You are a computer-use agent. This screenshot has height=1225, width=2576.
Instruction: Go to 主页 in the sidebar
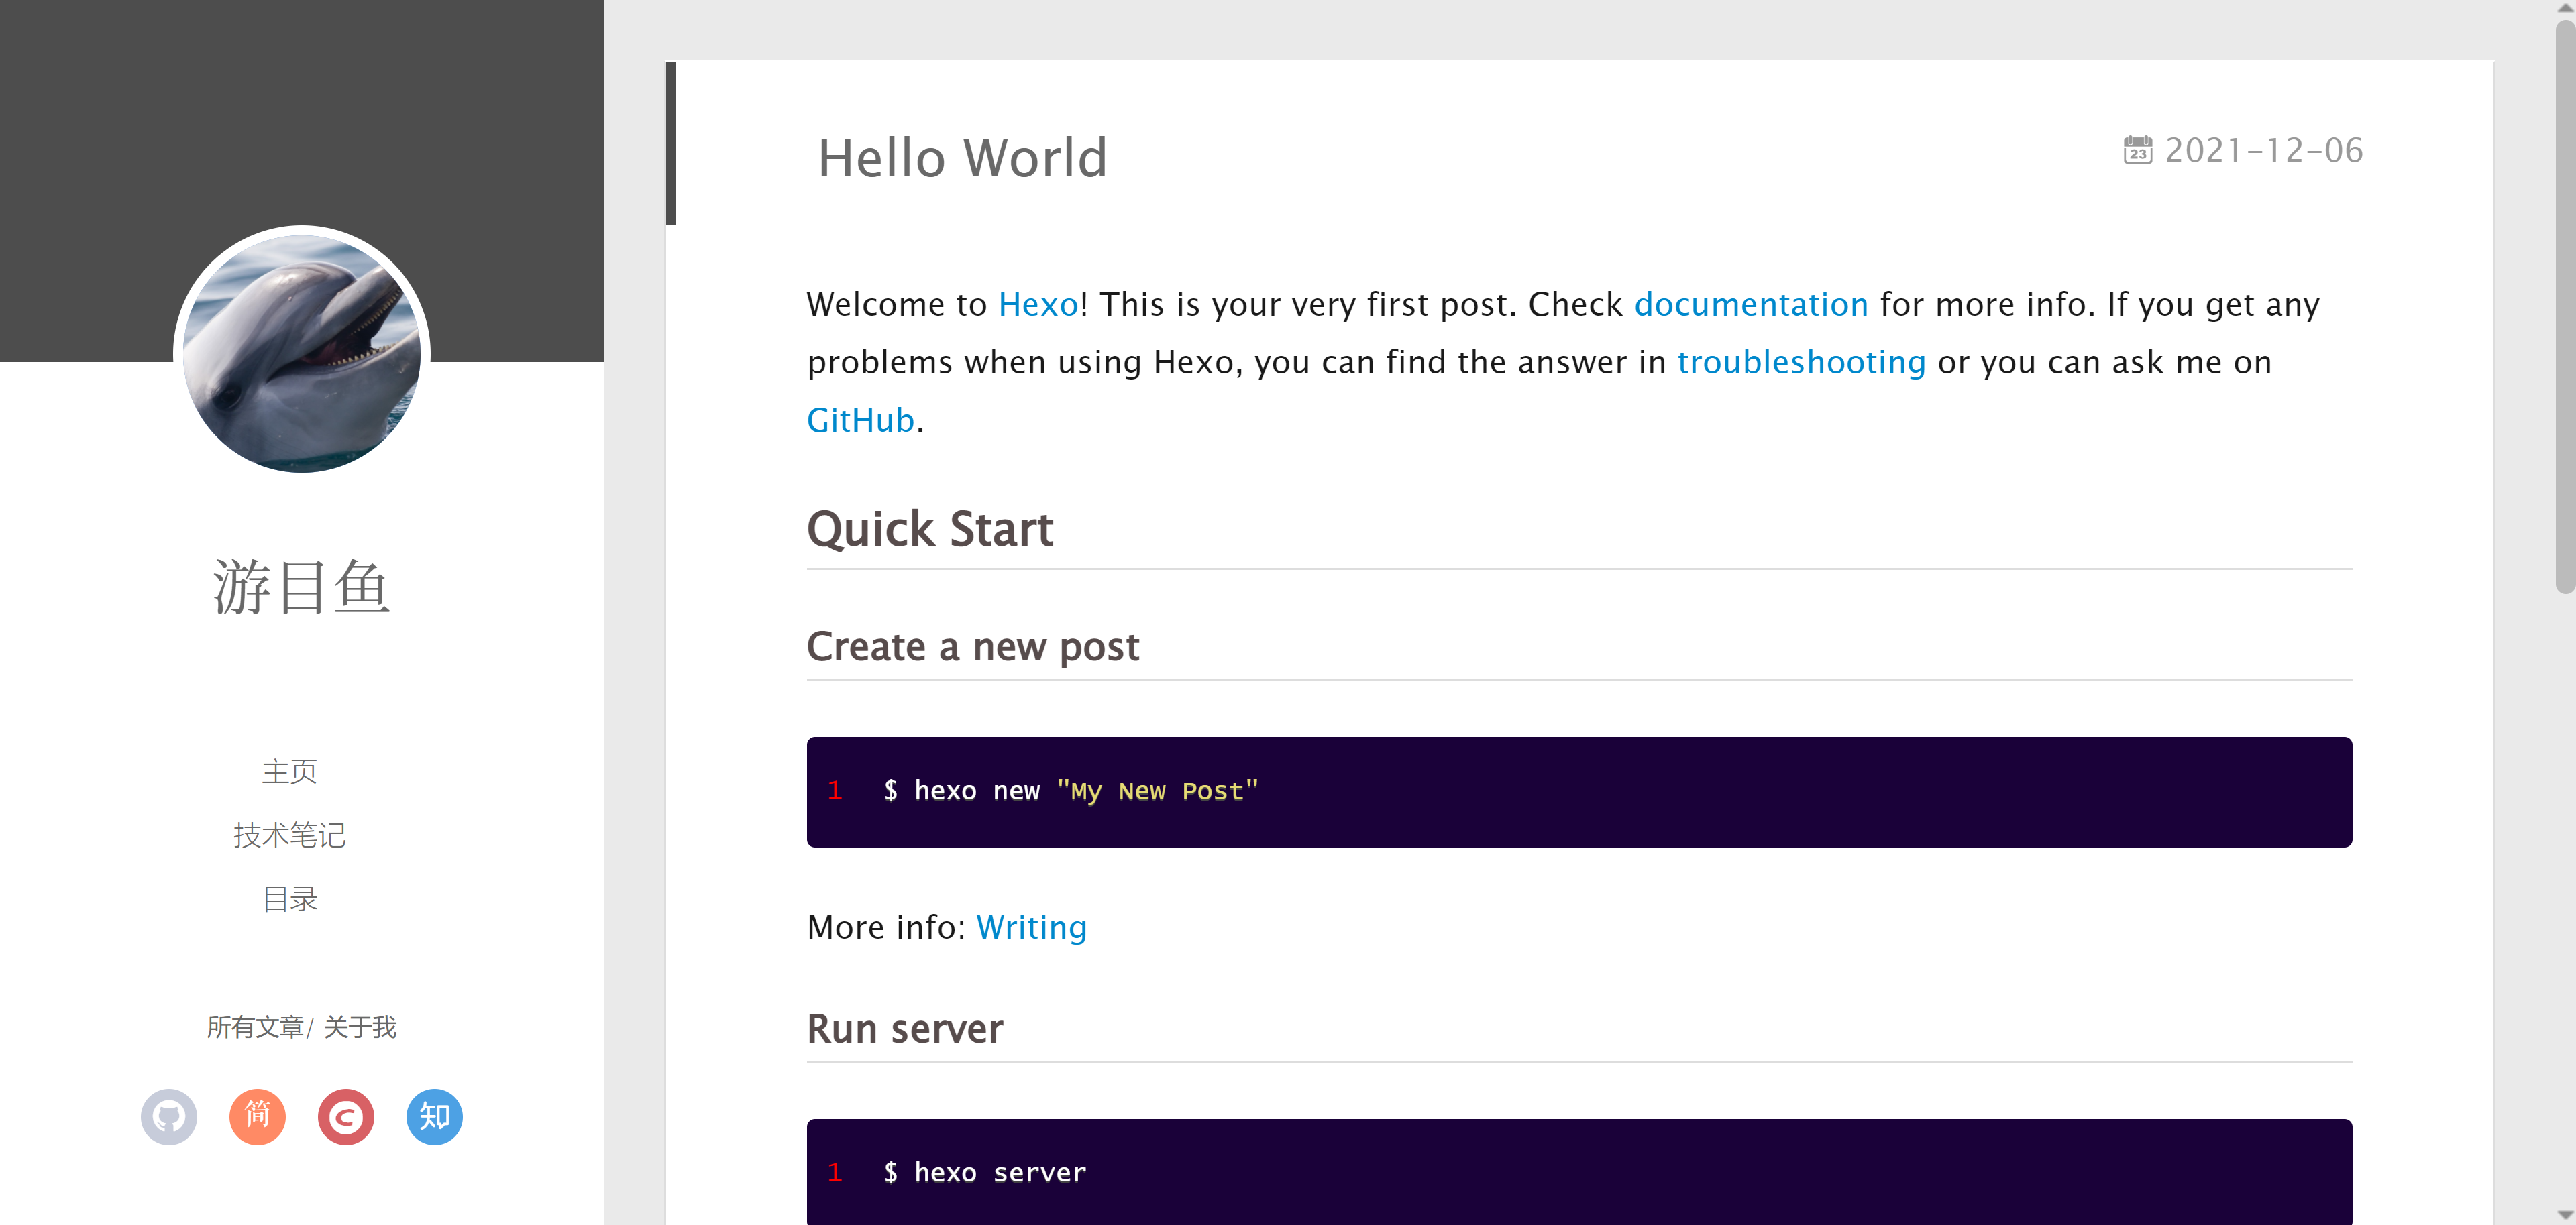(x=289, y=771)
